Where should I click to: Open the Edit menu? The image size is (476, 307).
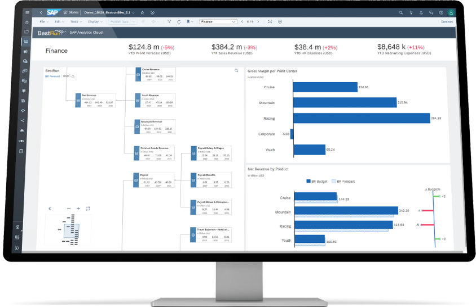[x=60, y=21]
